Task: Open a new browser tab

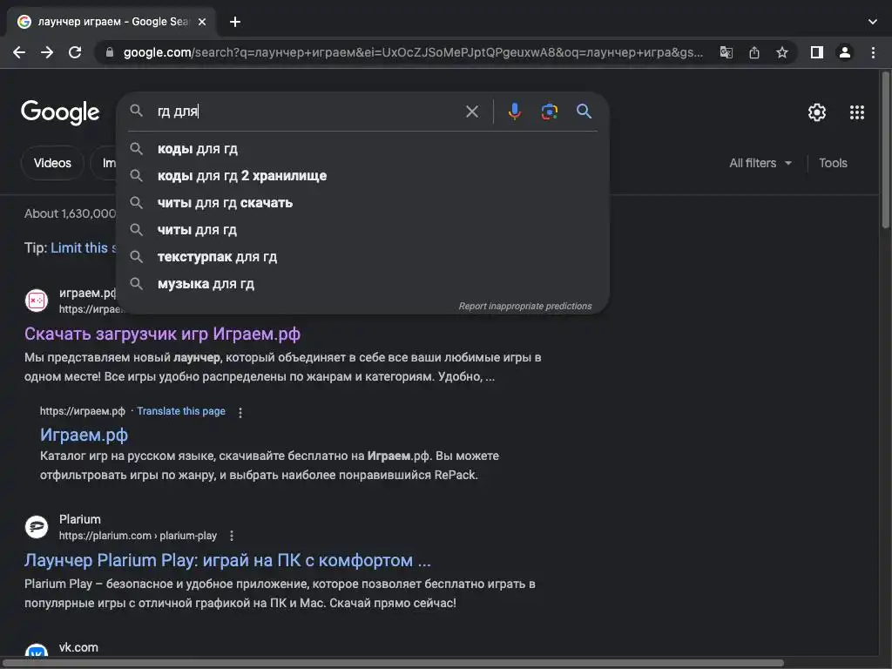Action: pyautogui.click(x=235, y=22)
